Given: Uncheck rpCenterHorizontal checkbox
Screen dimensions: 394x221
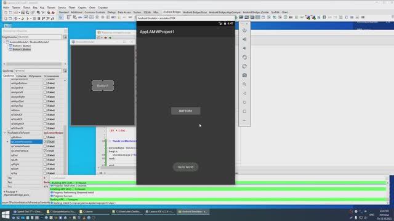Looking at the screenshot, I should (45, 142).
